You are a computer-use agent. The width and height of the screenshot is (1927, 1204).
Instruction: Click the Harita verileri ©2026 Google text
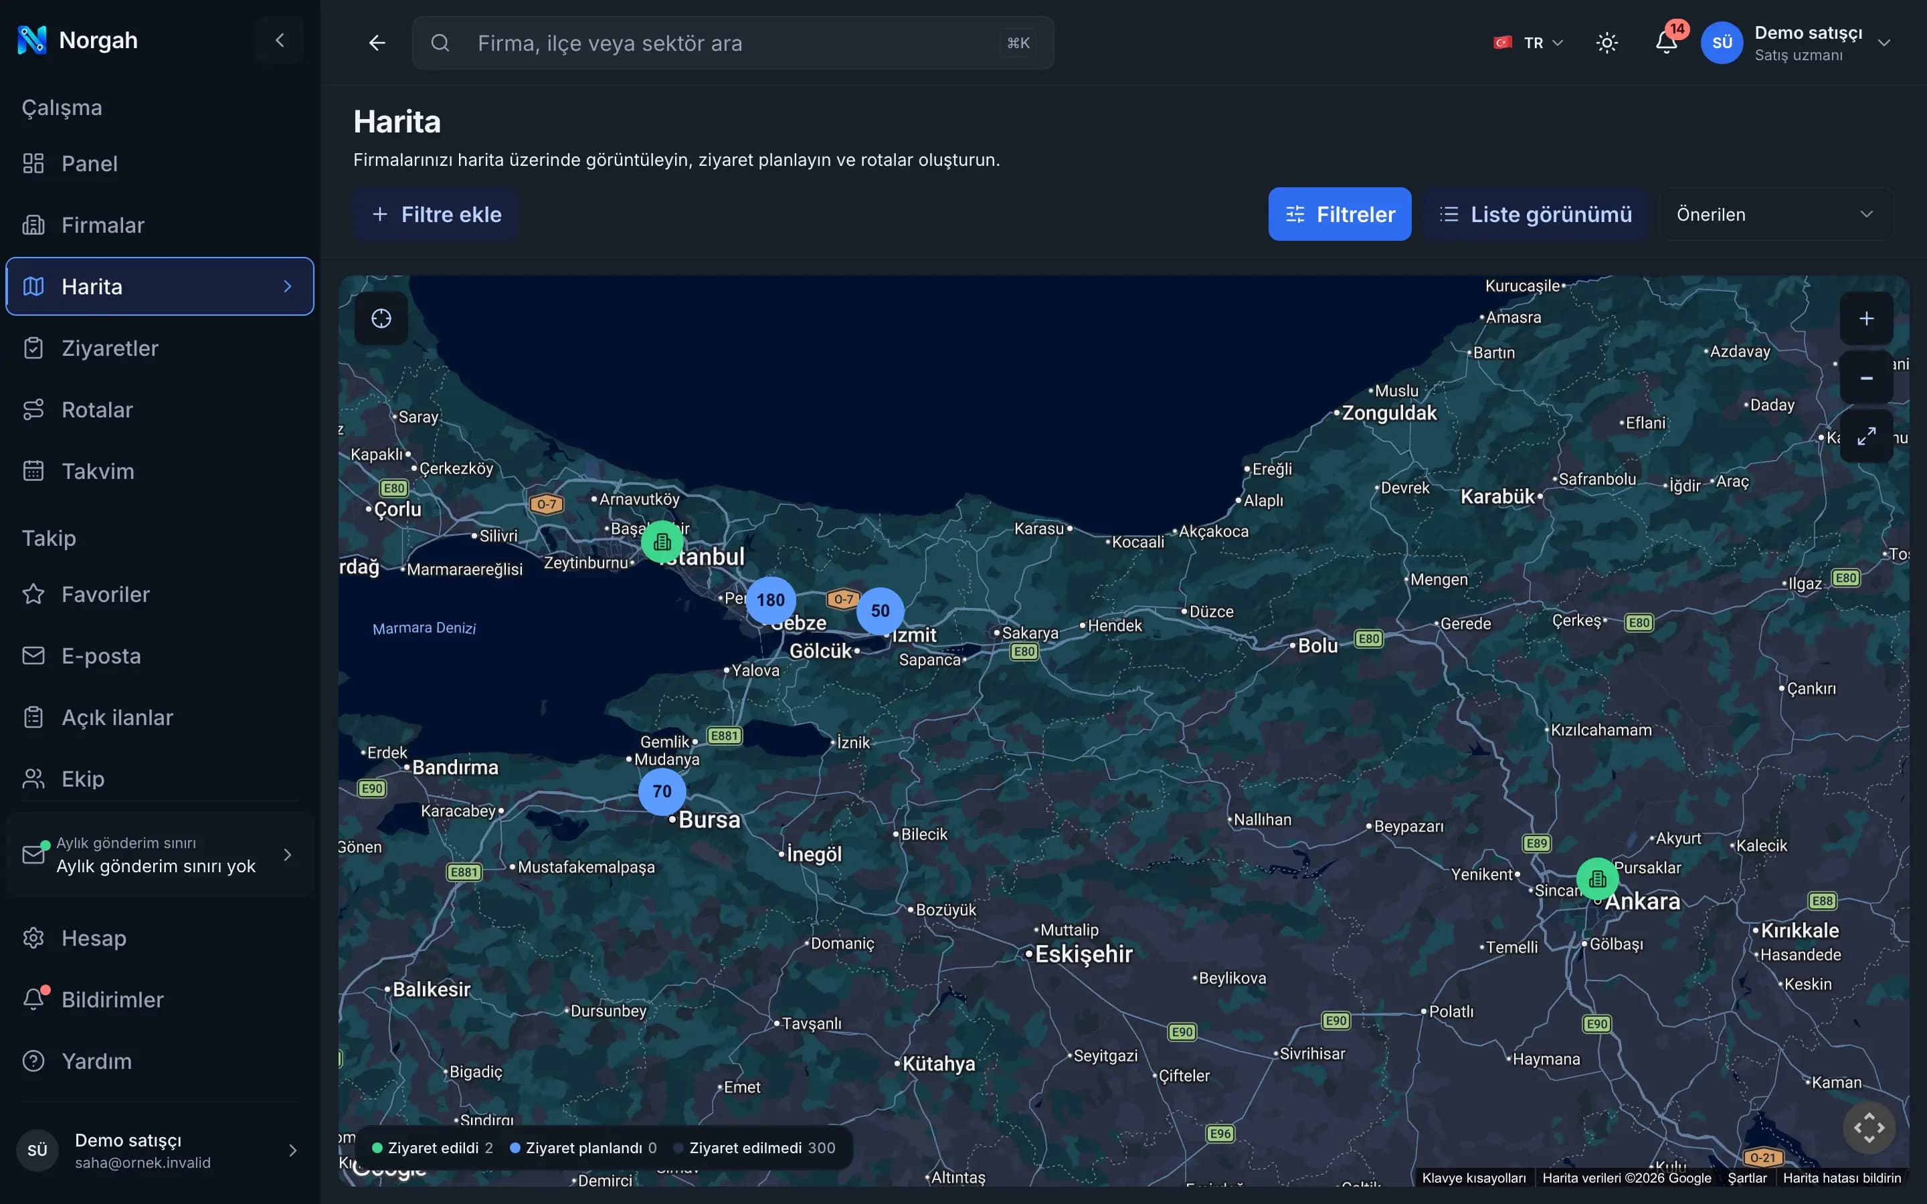[1626, 1178]
